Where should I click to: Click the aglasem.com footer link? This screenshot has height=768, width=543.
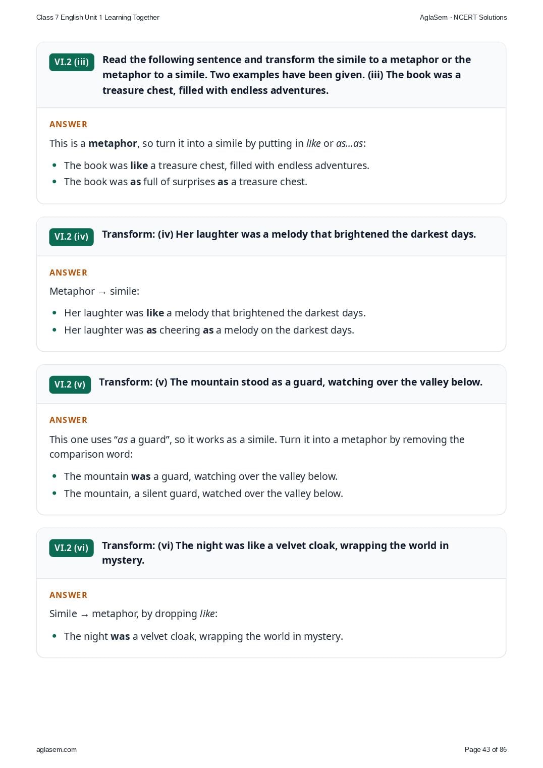(57, 750)
